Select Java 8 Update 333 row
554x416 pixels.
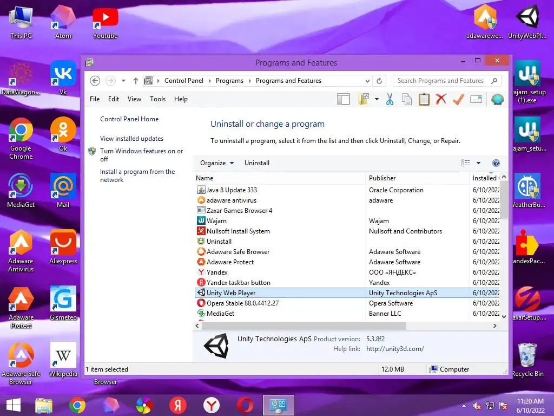348,190
